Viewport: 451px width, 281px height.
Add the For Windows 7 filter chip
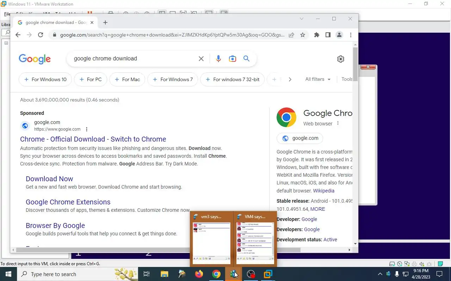pyautogui.click(x=173, y=79)
